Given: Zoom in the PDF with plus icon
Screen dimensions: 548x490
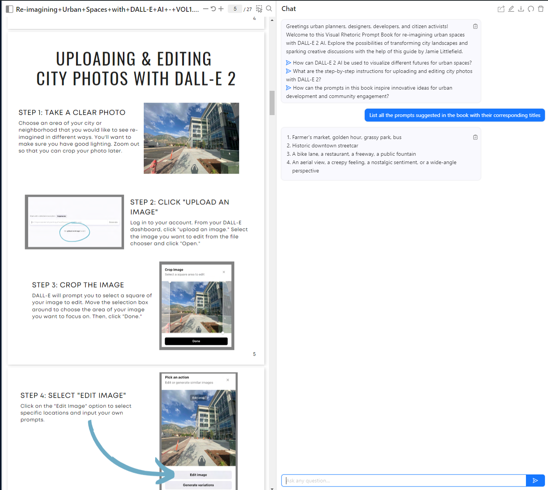Looking at the screenshot, I should (221, 9).
